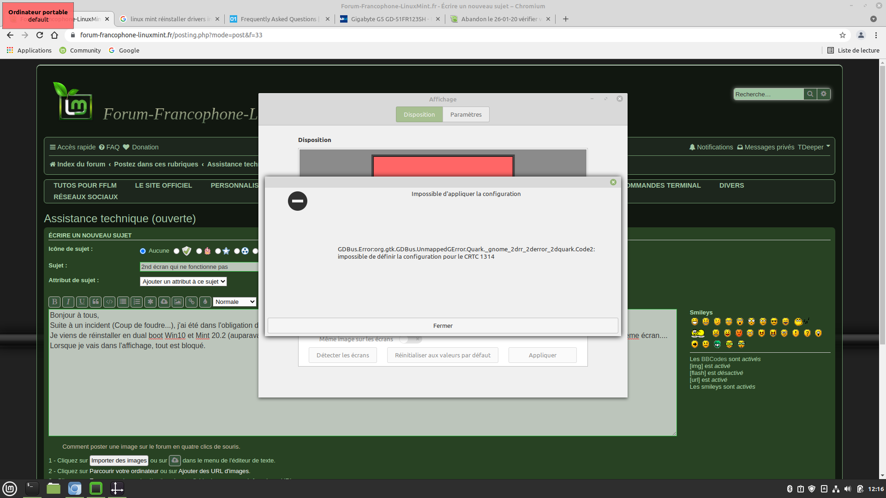This screenshot has height=498, width=886.
Task: Click the Fermer button in error dialog
Action: coord(443,326)
